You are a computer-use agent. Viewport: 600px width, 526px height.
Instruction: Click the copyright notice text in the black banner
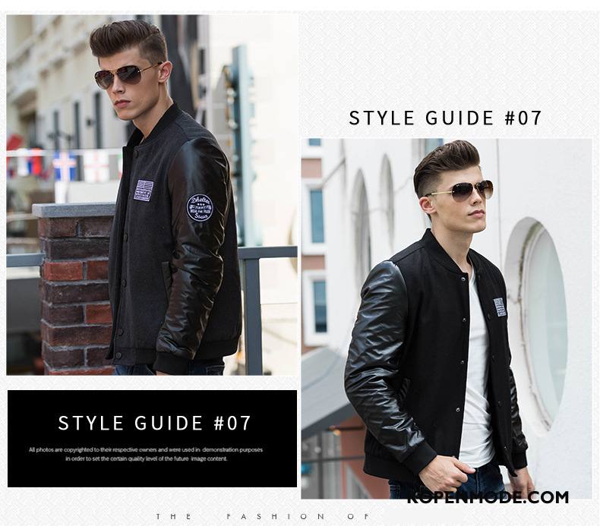coord(146,454)
